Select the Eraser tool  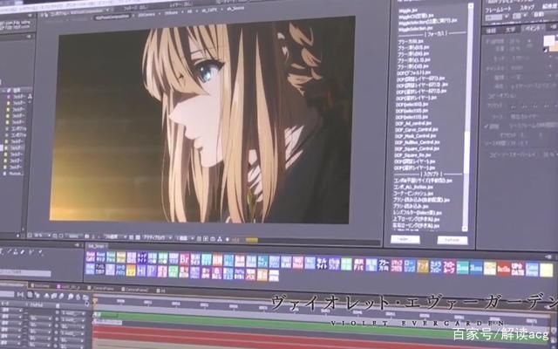23,252
